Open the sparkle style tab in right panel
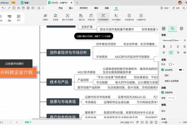 [x=172, y=28]
